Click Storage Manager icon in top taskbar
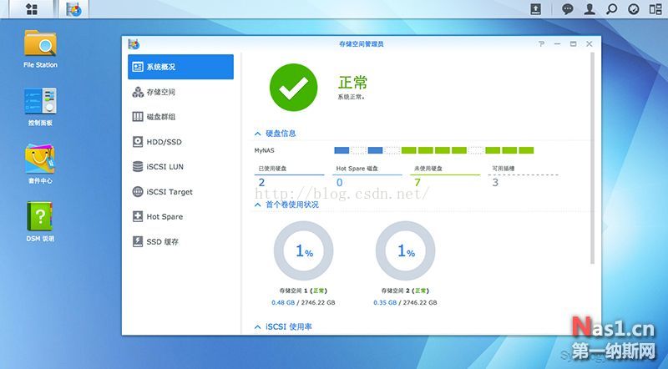The height and width of the screenshot is (369, 668). 74,10
